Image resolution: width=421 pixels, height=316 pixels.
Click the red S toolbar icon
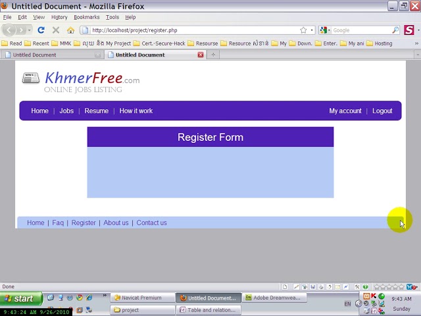409,30
